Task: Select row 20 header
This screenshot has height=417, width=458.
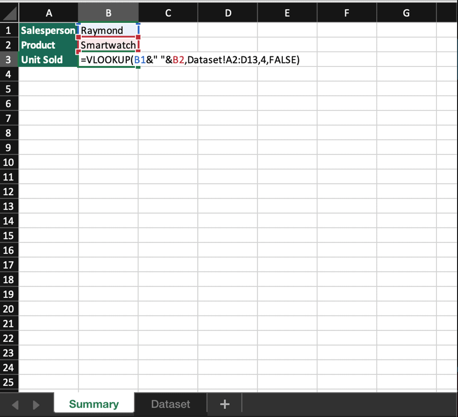Action: [9, 309]
